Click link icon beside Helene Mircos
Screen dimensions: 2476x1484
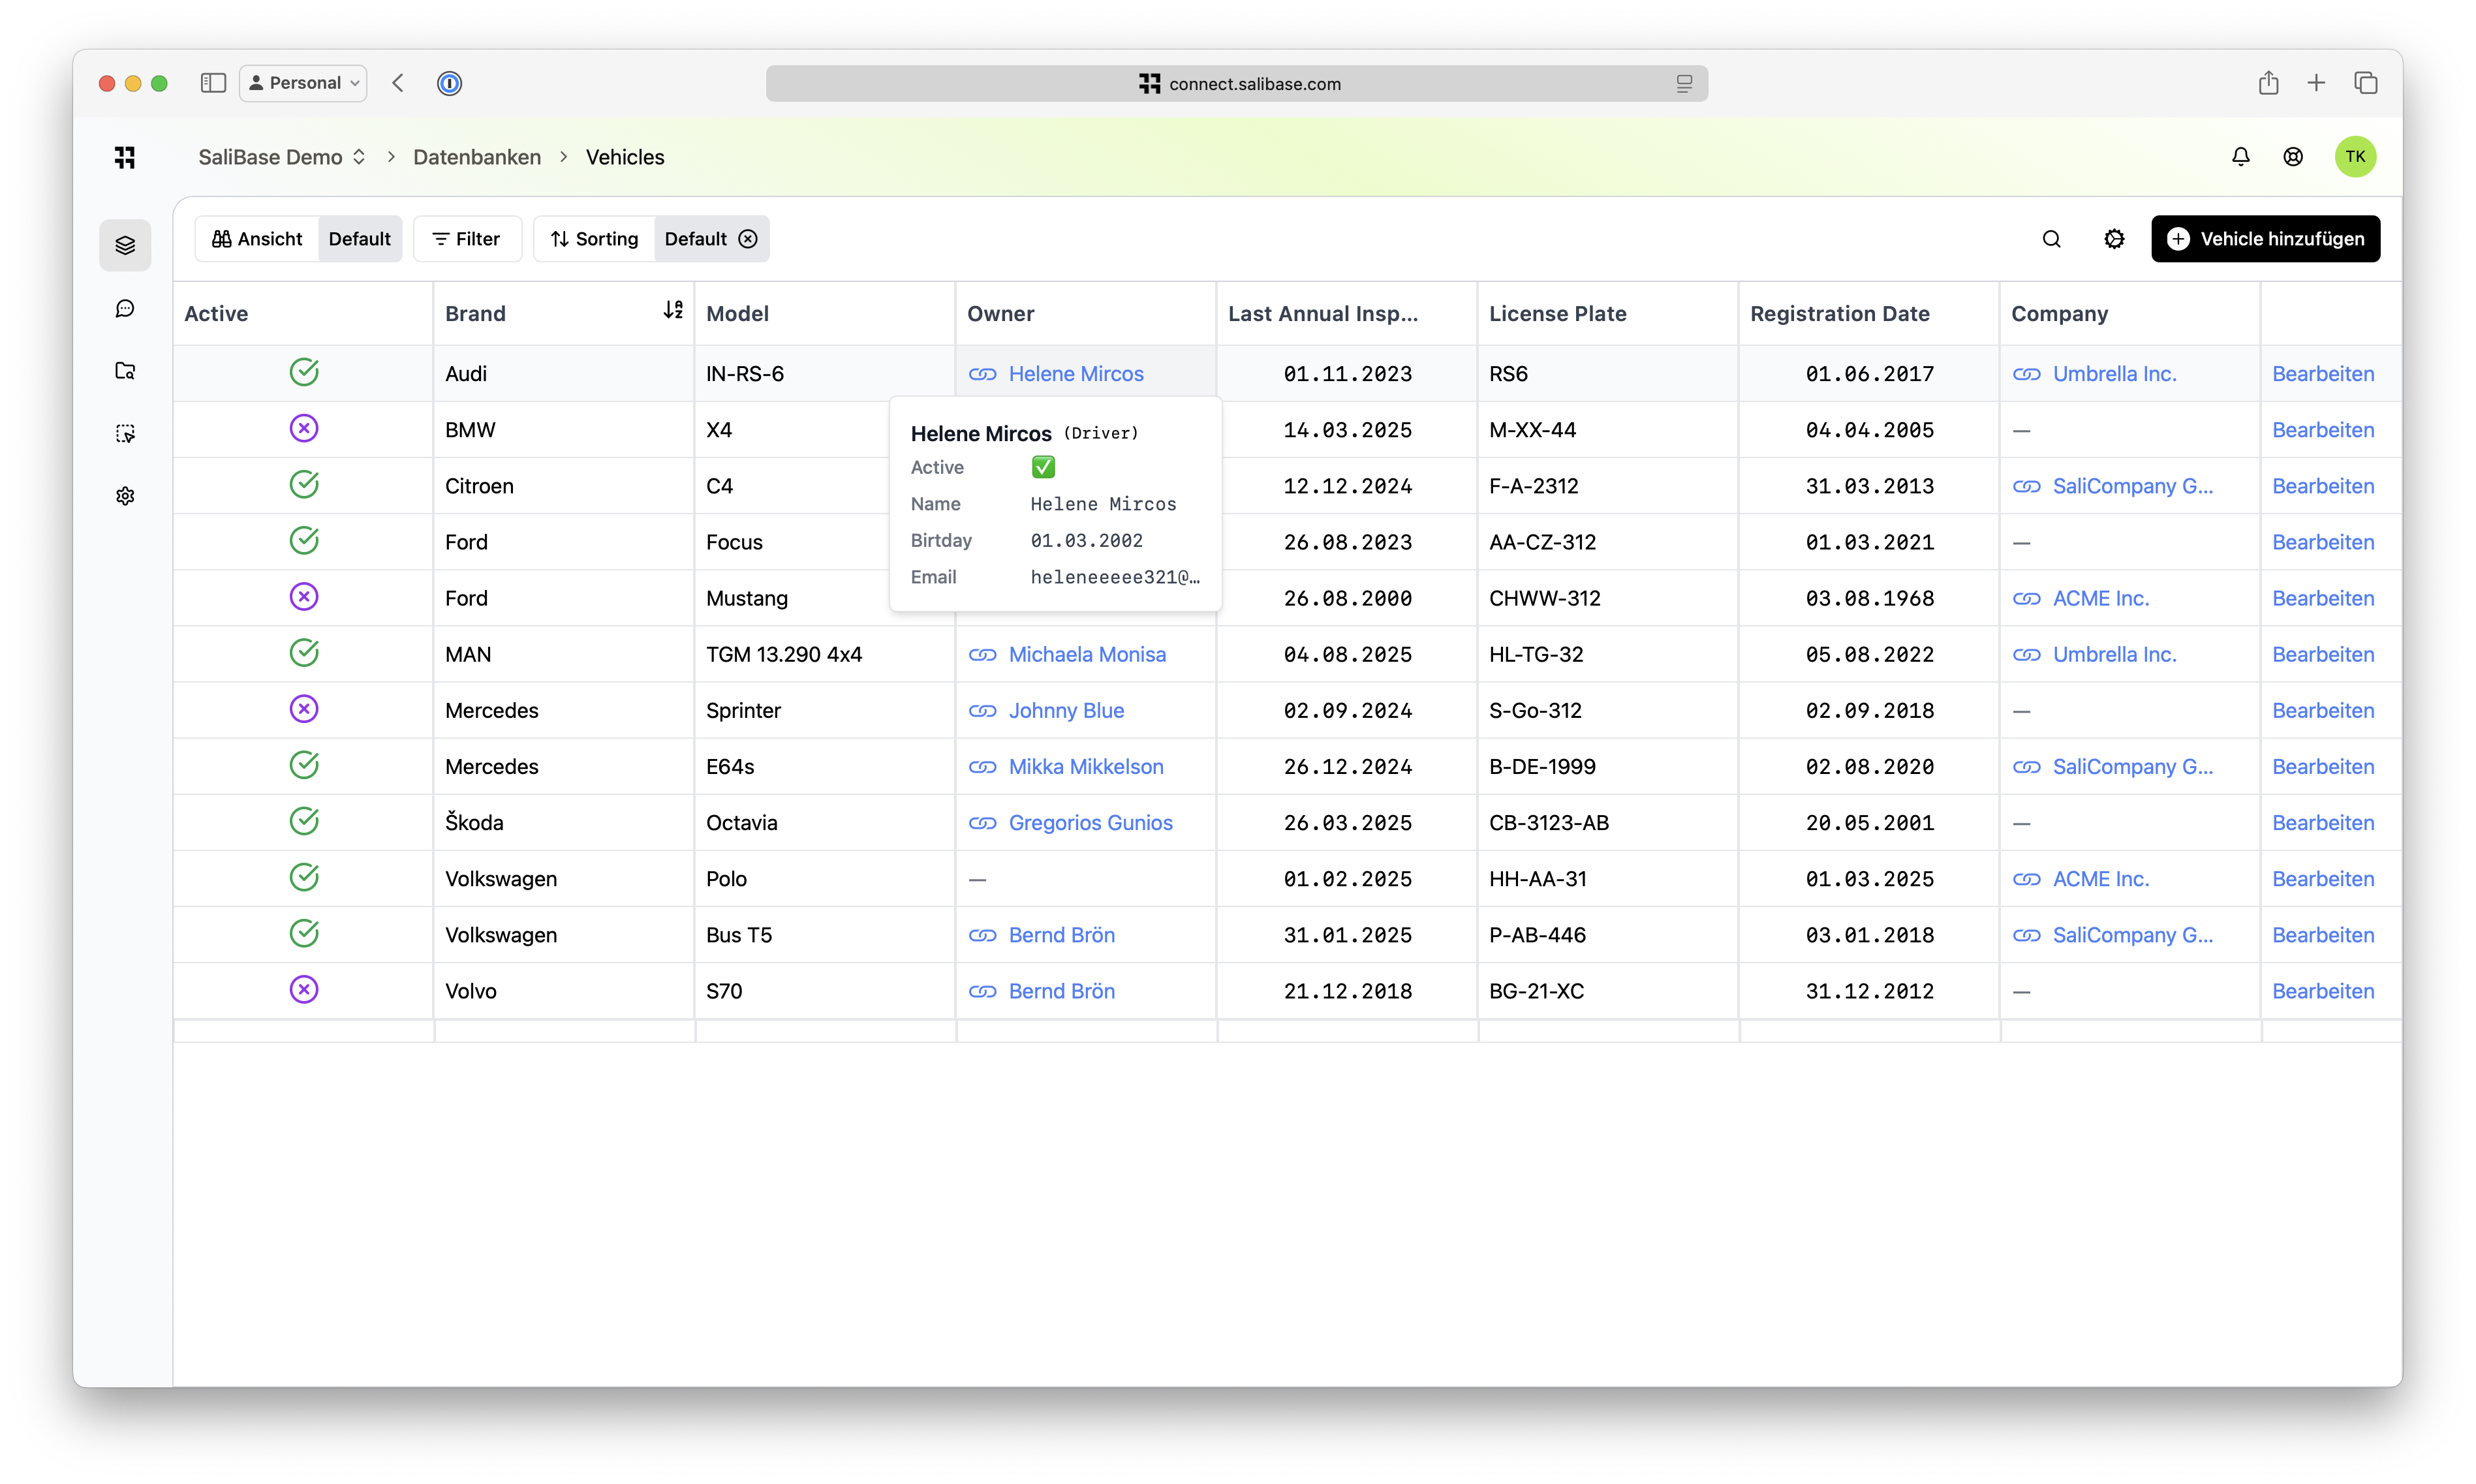click(x=982, y=374)
